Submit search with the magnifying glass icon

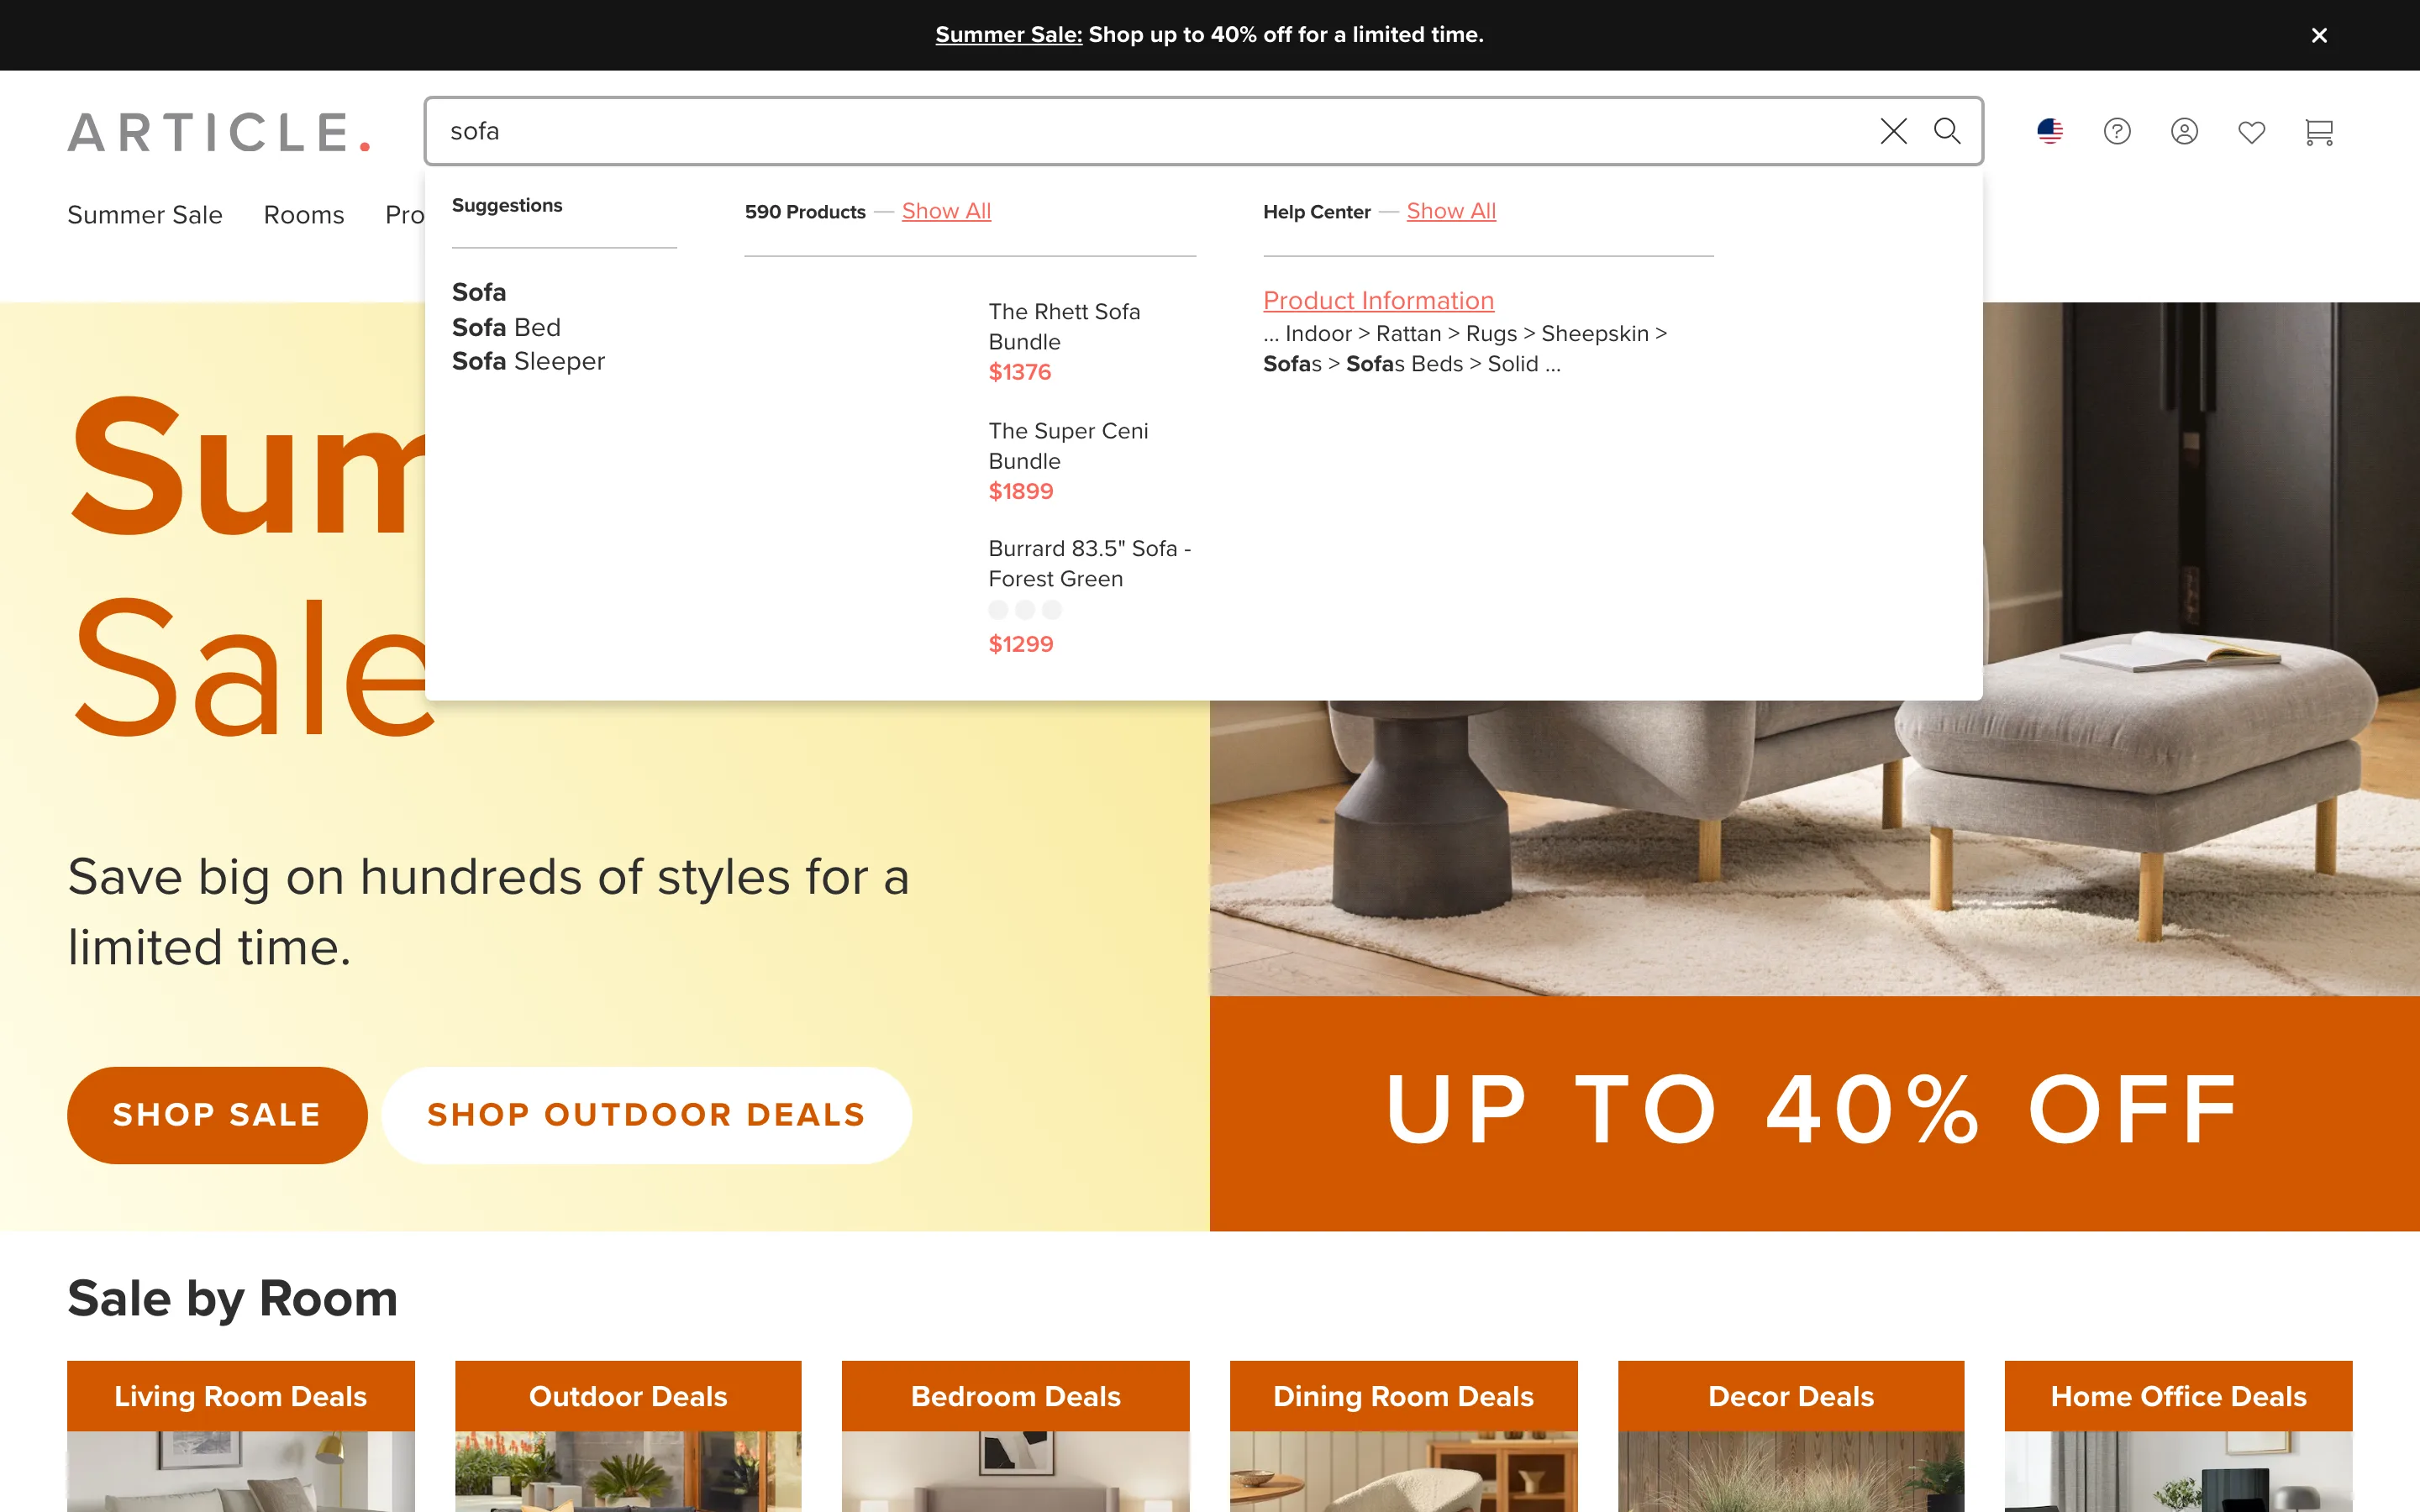(1946, 131)
